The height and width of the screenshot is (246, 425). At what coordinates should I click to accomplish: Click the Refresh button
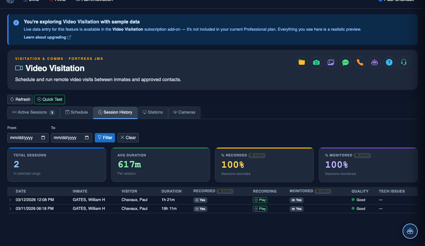(20, 99)
